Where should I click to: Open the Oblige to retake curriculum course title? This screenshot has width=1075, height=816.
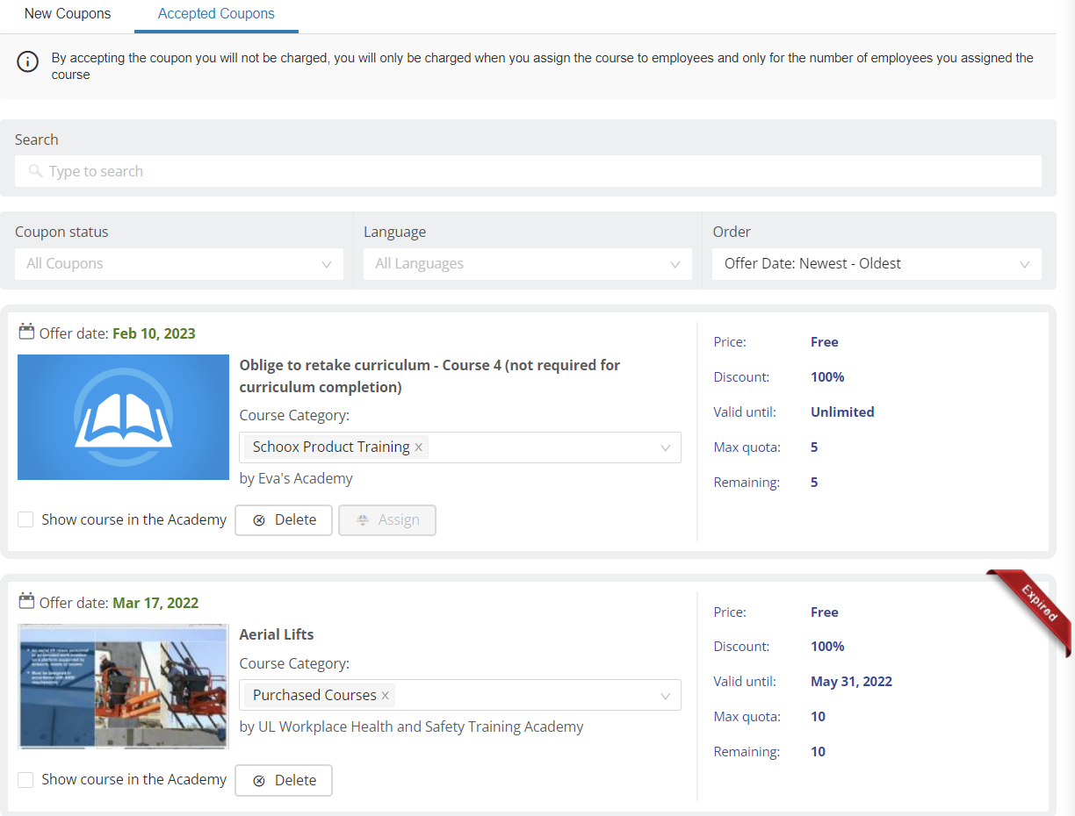[429, 376]
